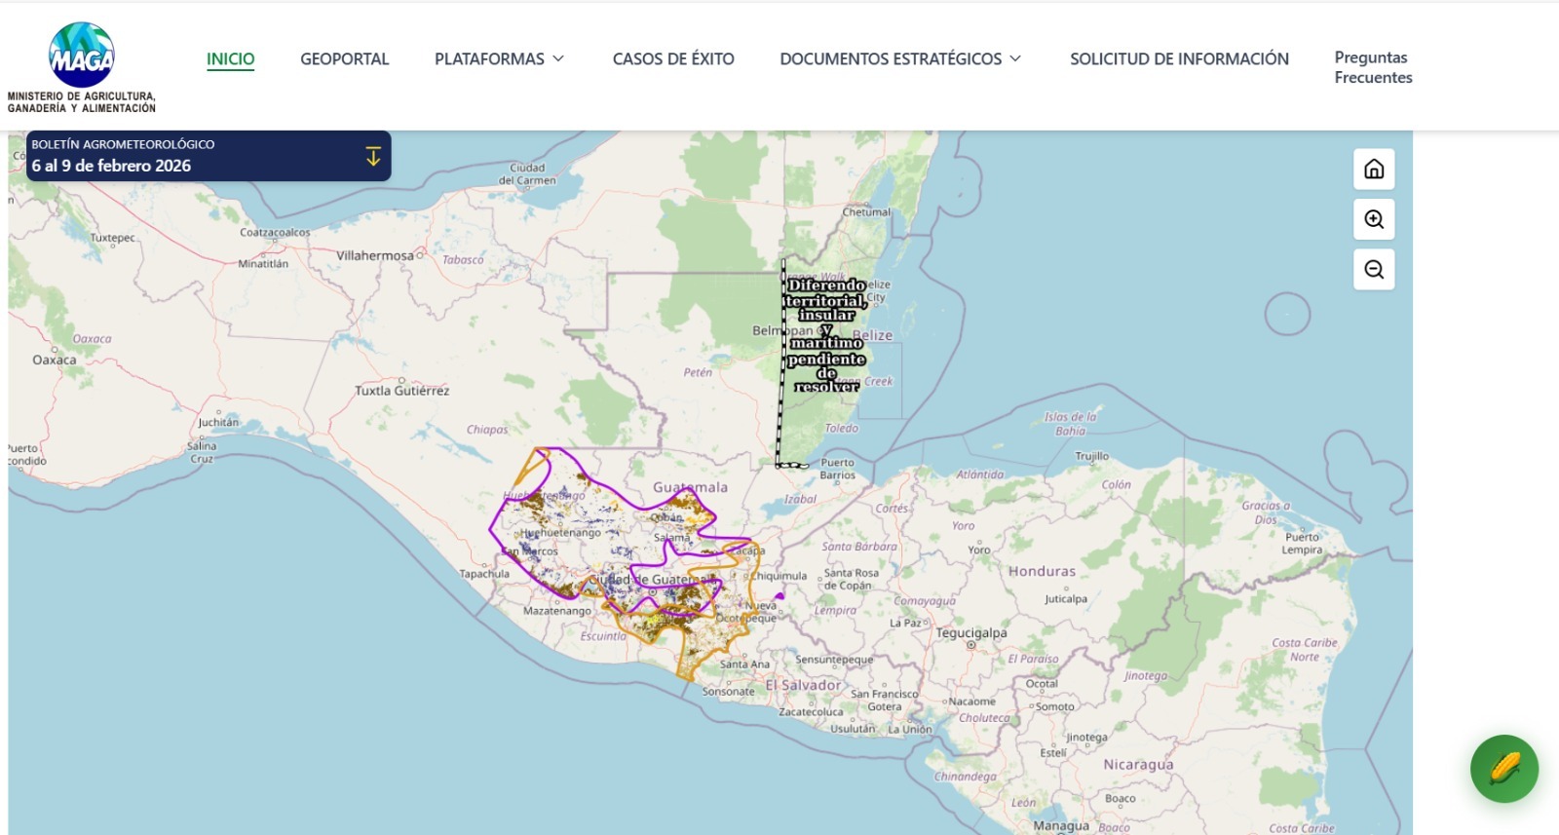Open Preguntas Frecuentes page
This screenshot has width=1559, height=835.
(x=1372, y=67)
